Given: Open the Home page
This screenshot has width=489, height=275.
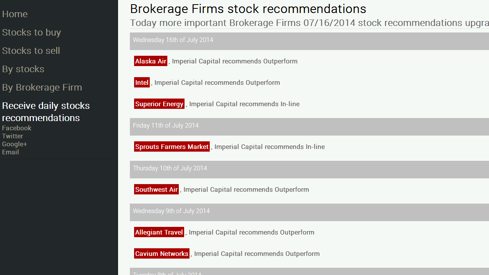Looking at the screenshot, I should tap(15, 14).
